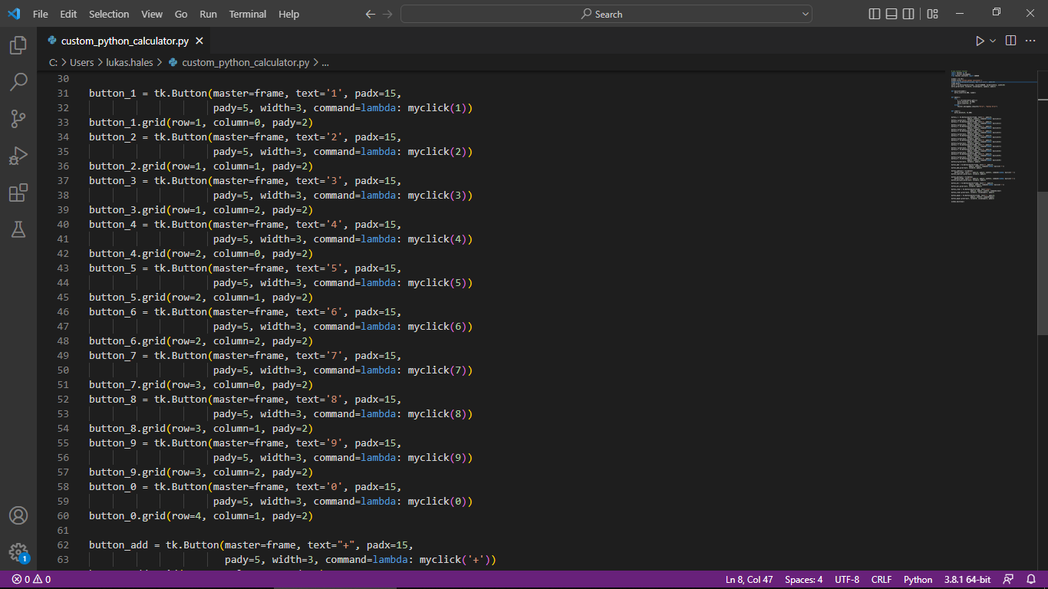Open the Source Control view
This screenshot has height=589, width=1048.
[x=18, y=119]
